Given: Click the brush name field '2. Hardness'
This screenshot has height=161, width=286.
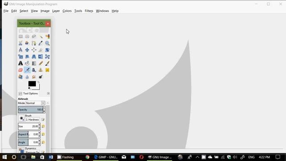Looking at the screenshot, I should point(32,119).
